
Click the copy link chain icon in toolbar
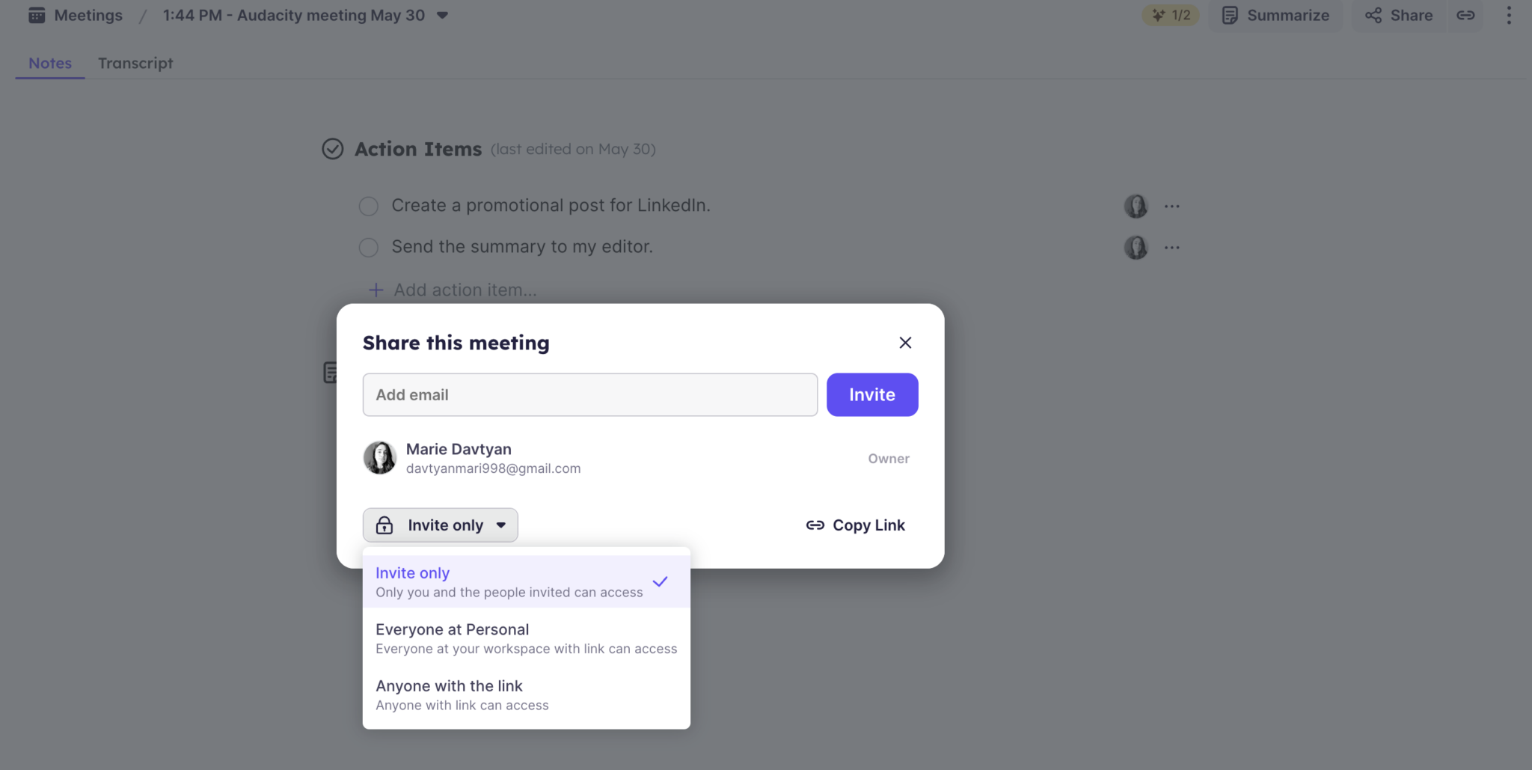click(1465, 15)
